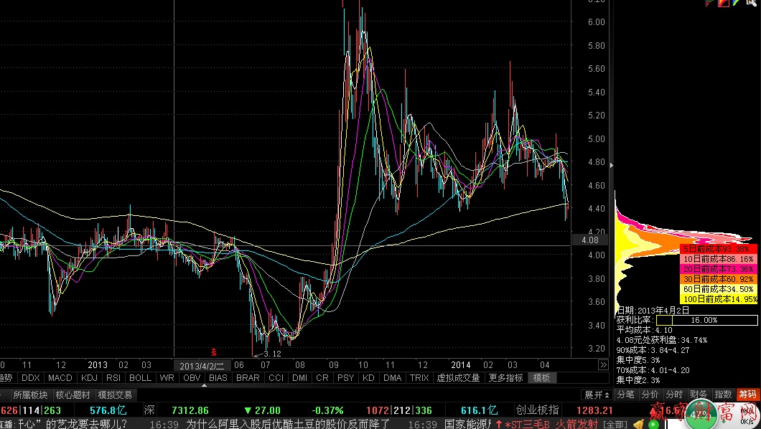Click the 所属板块 button
The image size is (761, 429).
pyautogui.click(x=29, y=395)
